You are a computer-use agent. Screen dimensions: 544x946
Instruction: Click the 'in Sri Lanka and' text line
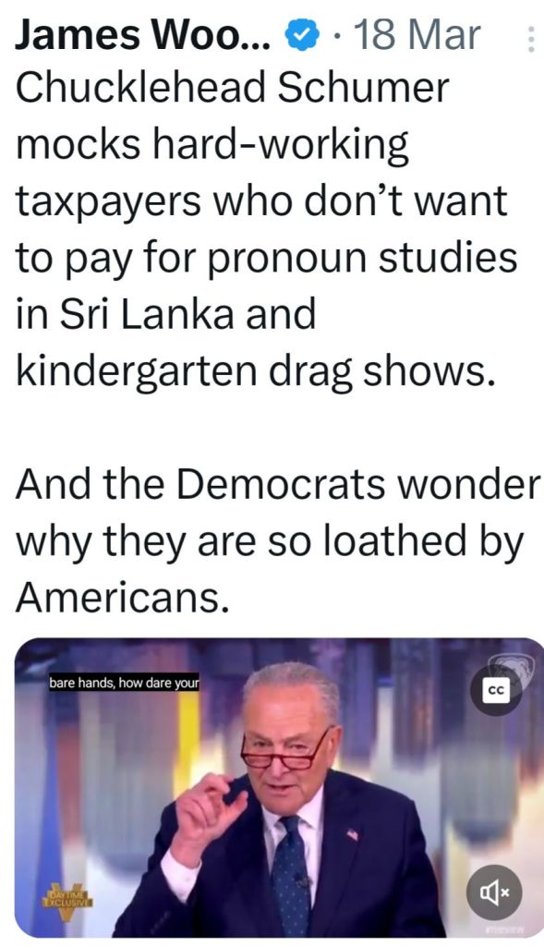click(x=166, y=314)
